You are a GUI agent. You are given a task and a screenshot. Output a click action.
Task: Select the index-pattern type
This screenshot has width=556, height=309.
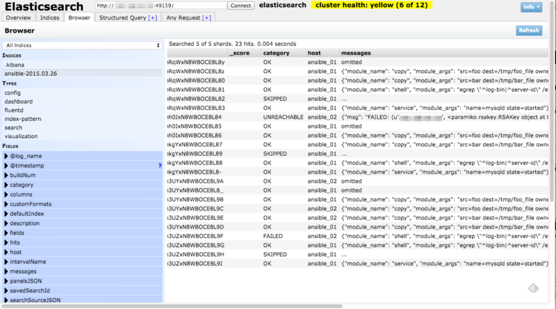point(82,119)
